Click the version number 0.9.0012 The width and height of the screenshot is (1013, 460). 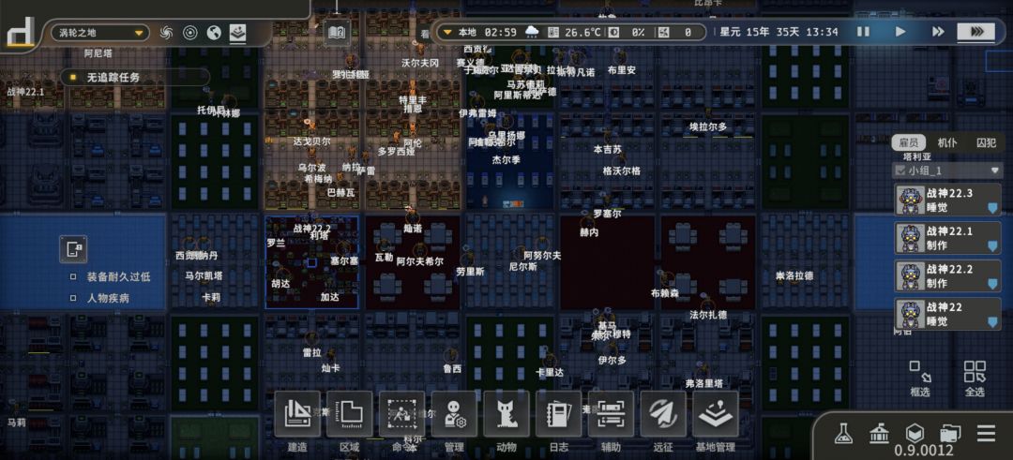pyautogui.click(x=924, y=451)
